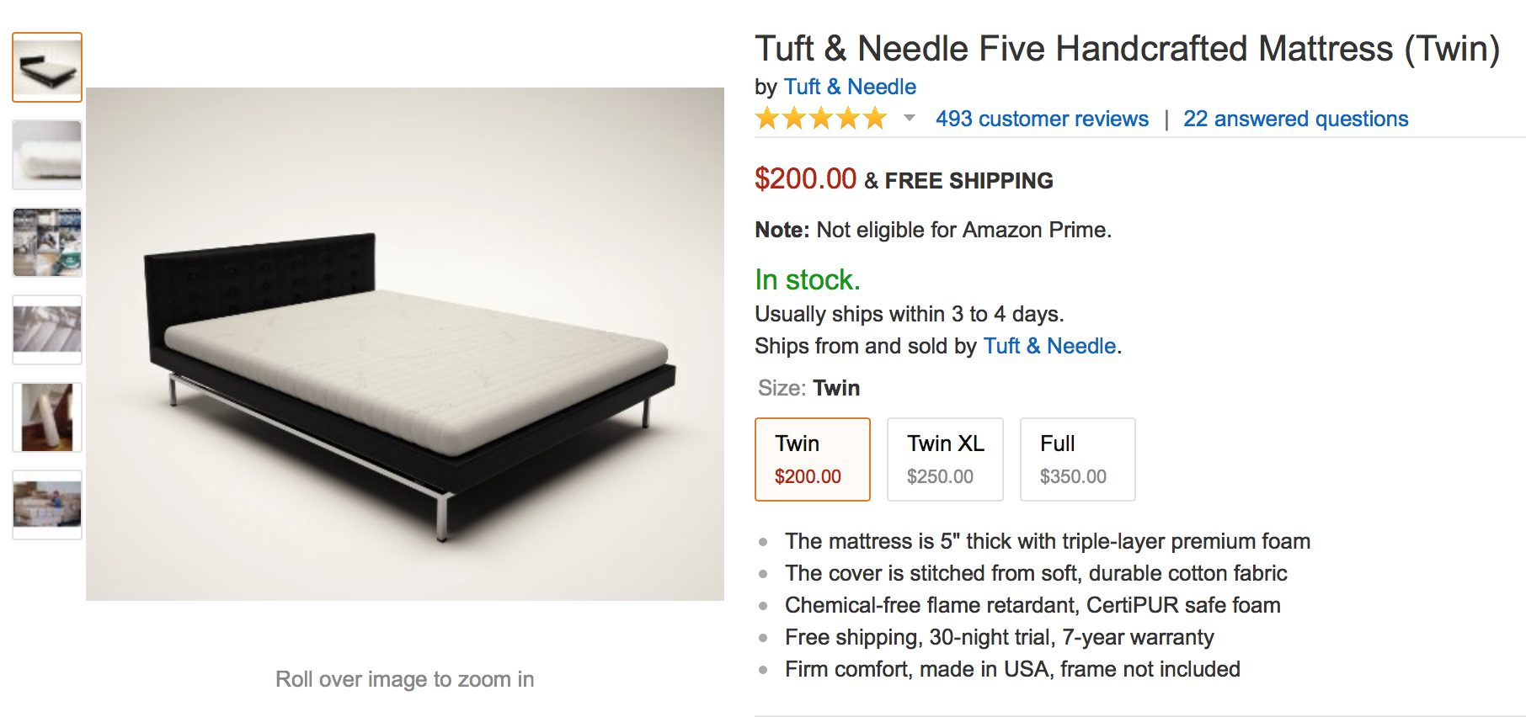The height and width of the screenshot is (717, 1526).
Task: Click the product title heading
Action: (1127, 49)
